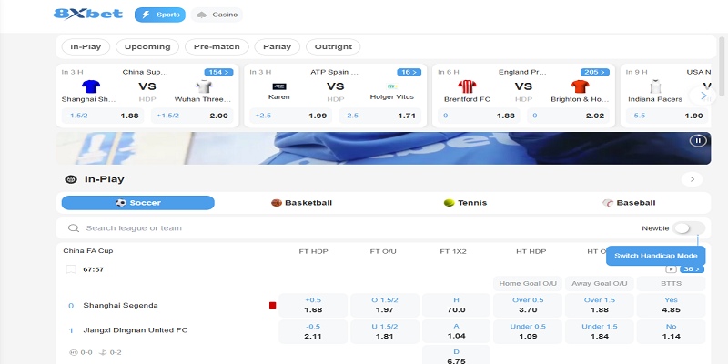Select Under 1.5 odds 1.84
The image size is (728, 364).
click(x=600, y=331)
